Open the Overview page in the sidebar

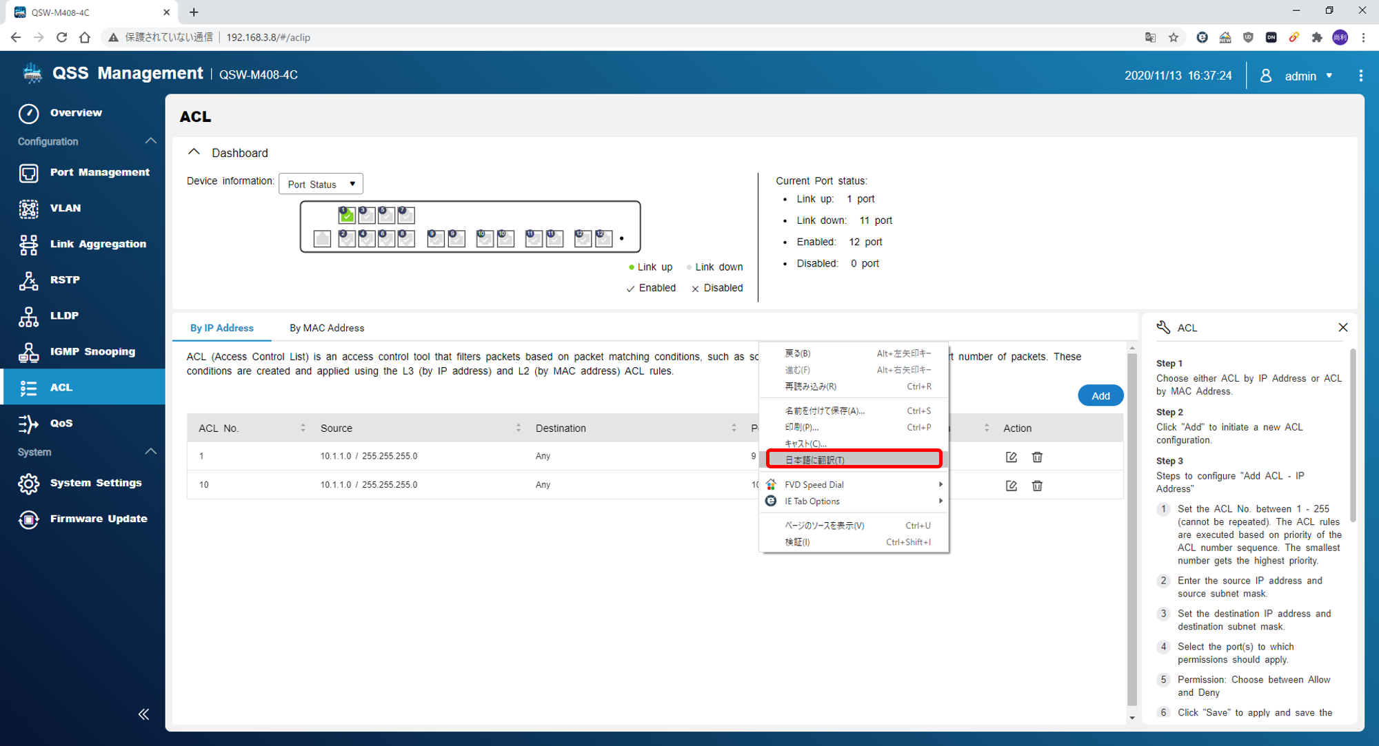[75, 113]
